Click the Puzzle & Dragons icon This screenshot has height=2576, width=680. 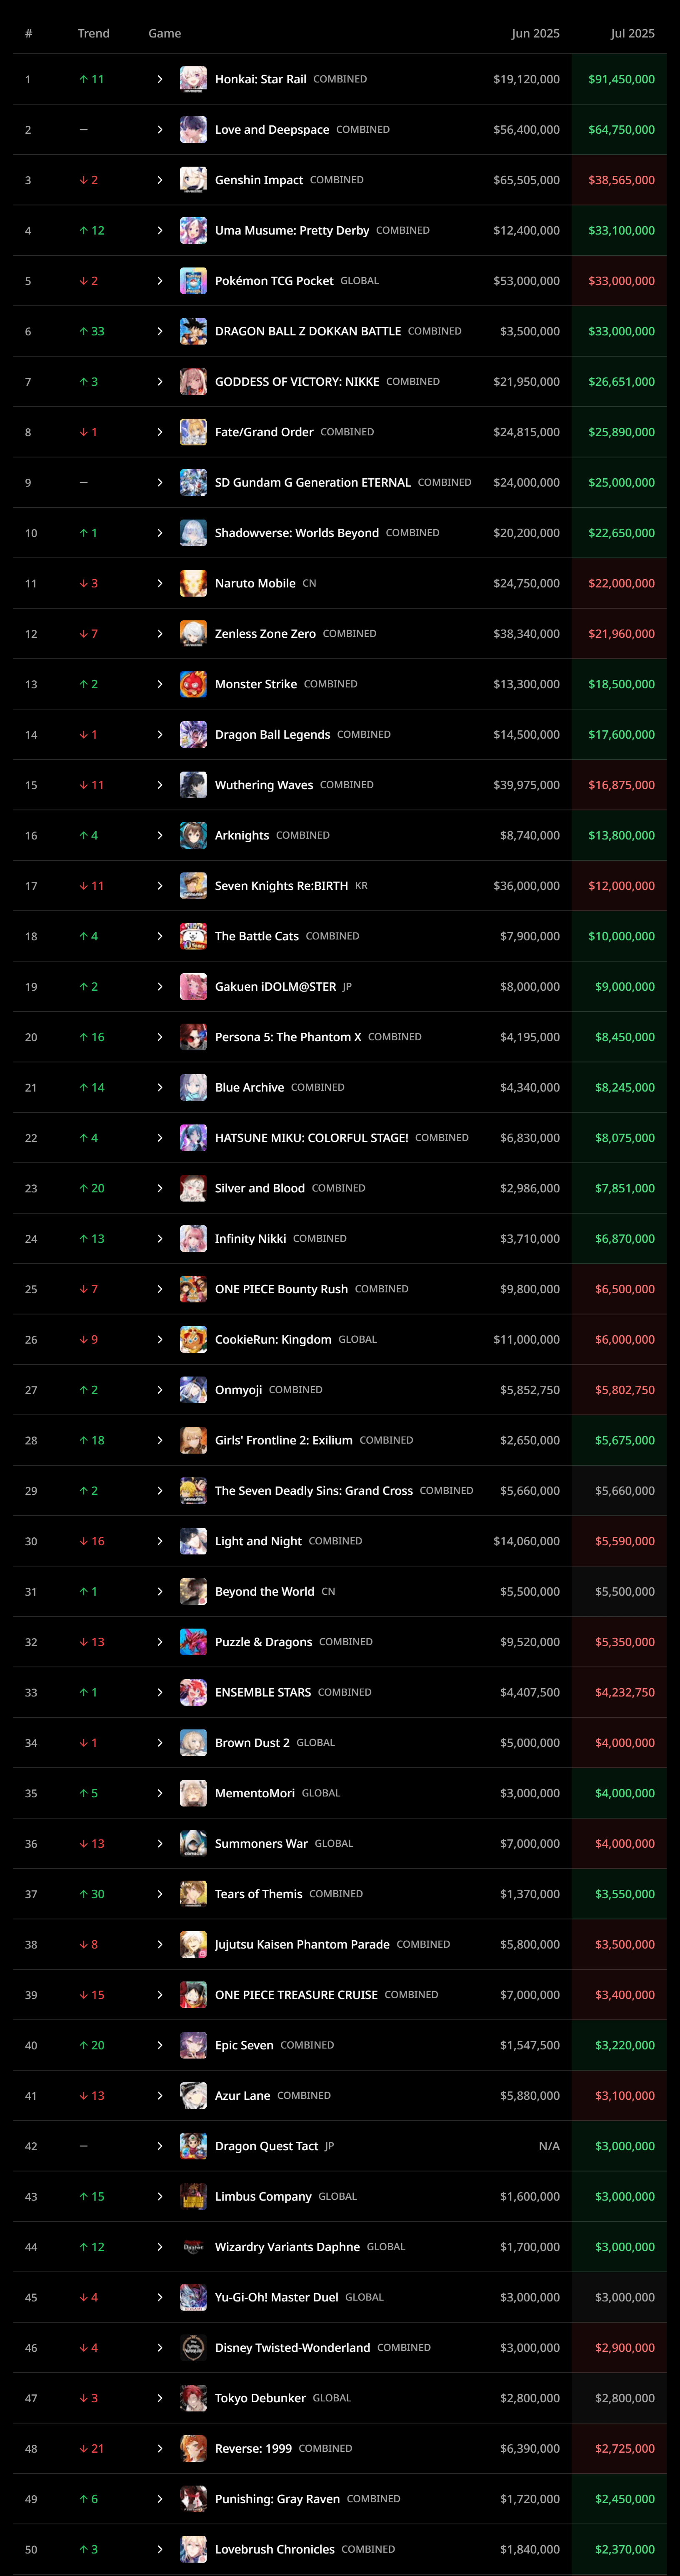[193, 1642]
